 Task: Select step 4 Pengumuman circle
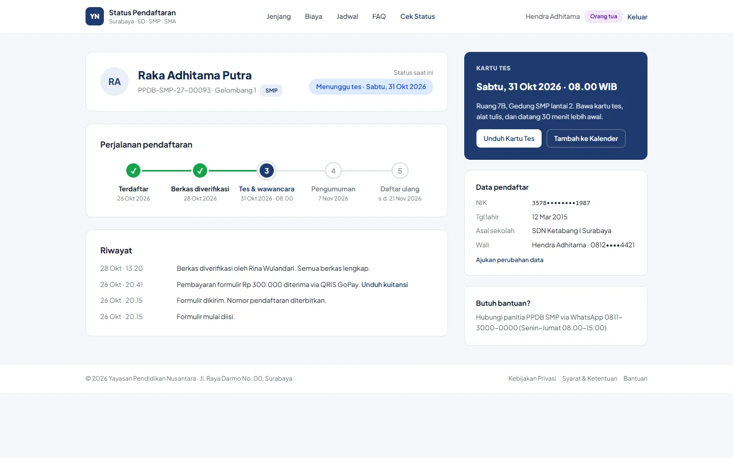coord(333,171)
